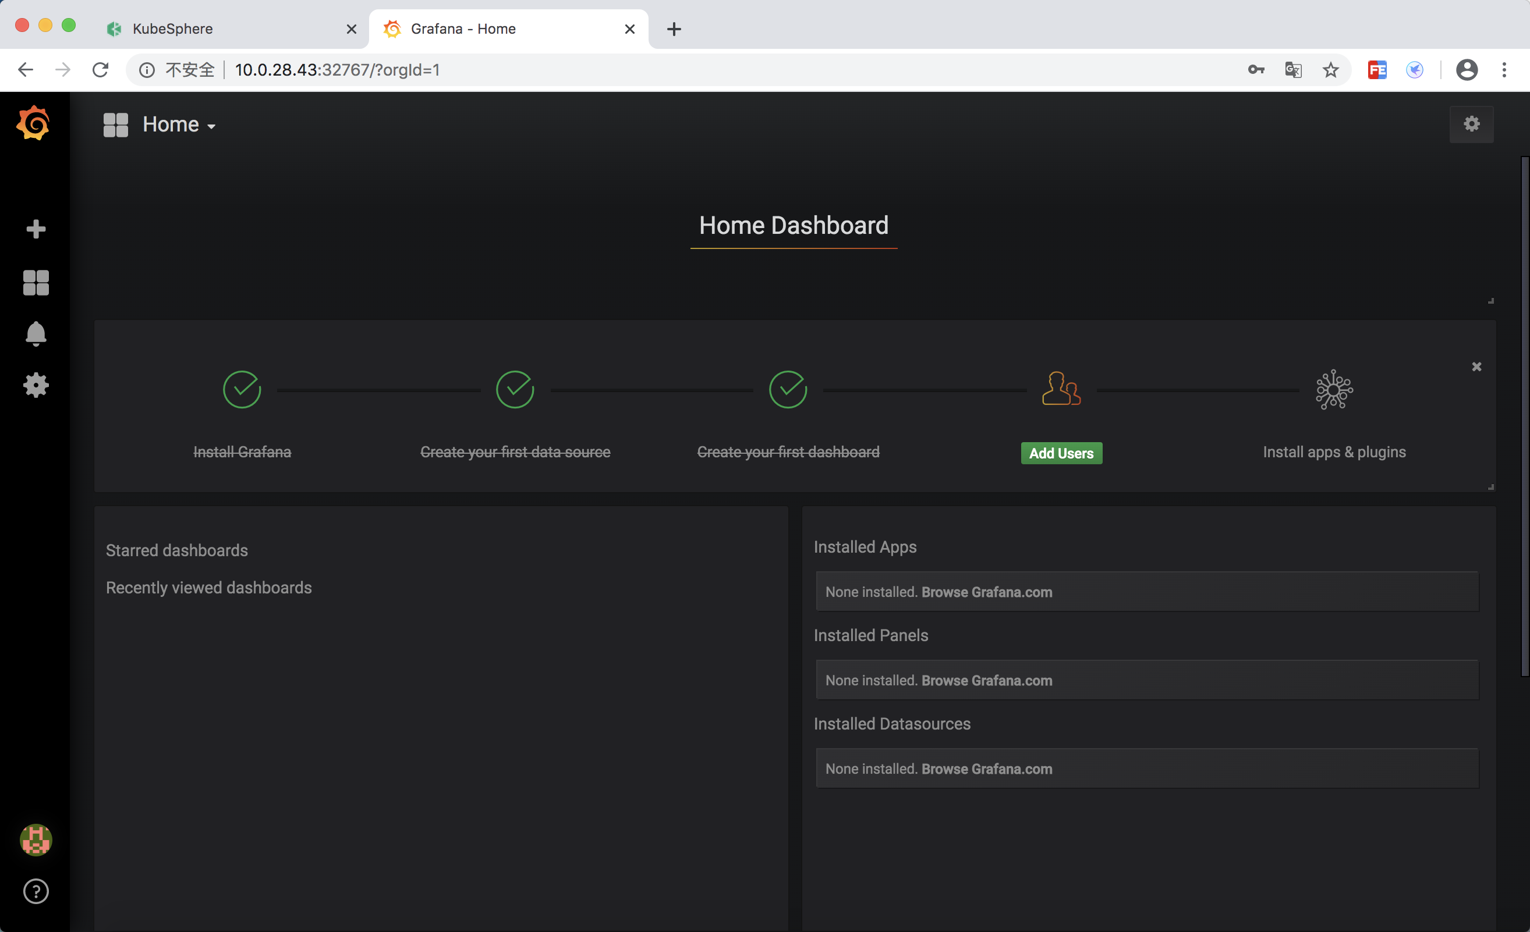Click the Add Users button
The width and height of the screenshot is (1530, 932).
[1061, 453]
